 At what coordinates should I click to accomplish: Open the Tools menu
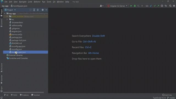(x=49, y=2)
